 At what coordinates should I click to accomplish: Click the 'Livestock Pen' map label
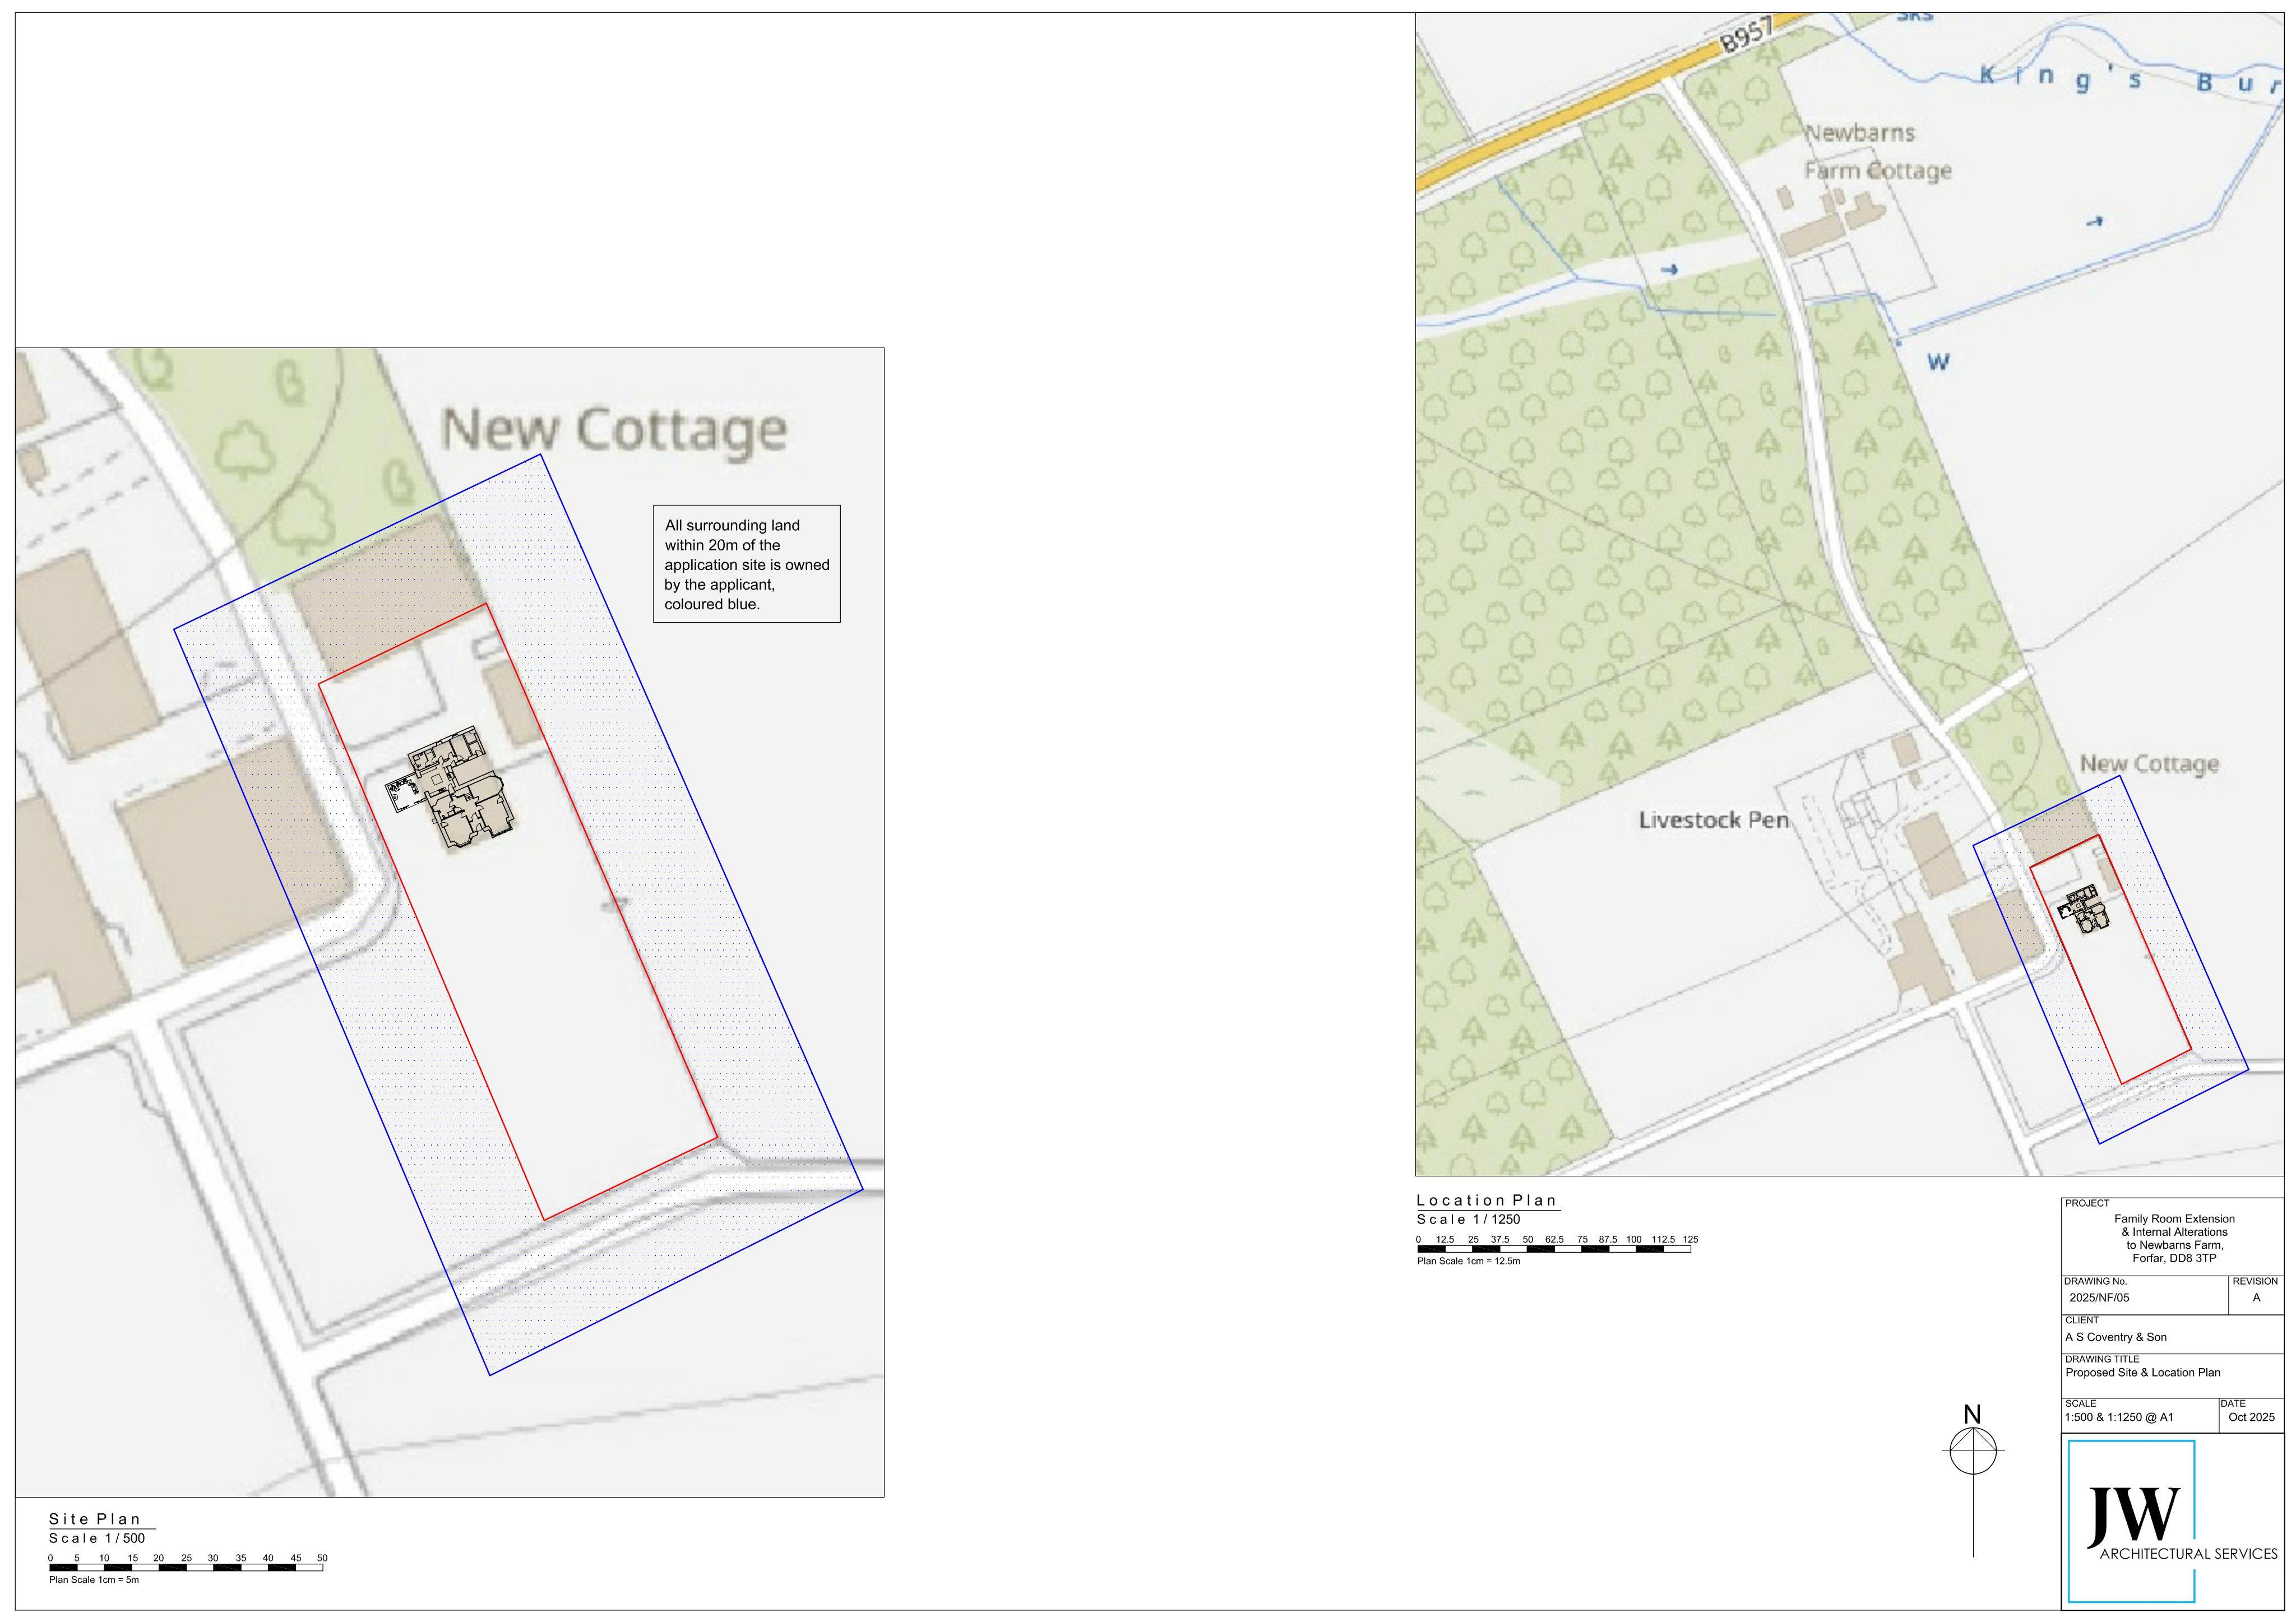[x=1713, y=820]
